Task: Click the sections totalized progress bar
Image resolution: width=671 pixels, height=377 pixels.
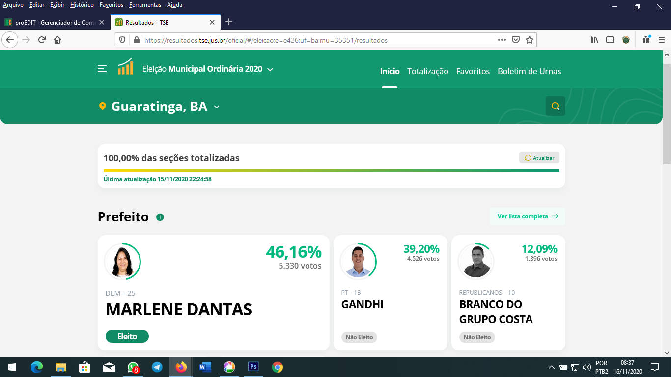Action: [x=331, y=171]
